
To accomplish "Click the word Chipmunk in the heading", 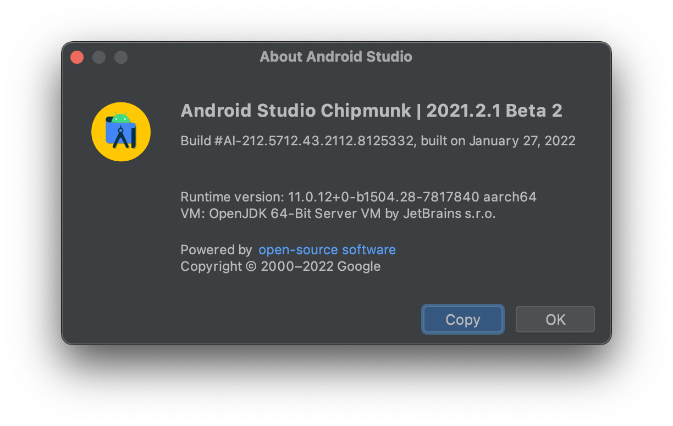I will tap(365, 111).
